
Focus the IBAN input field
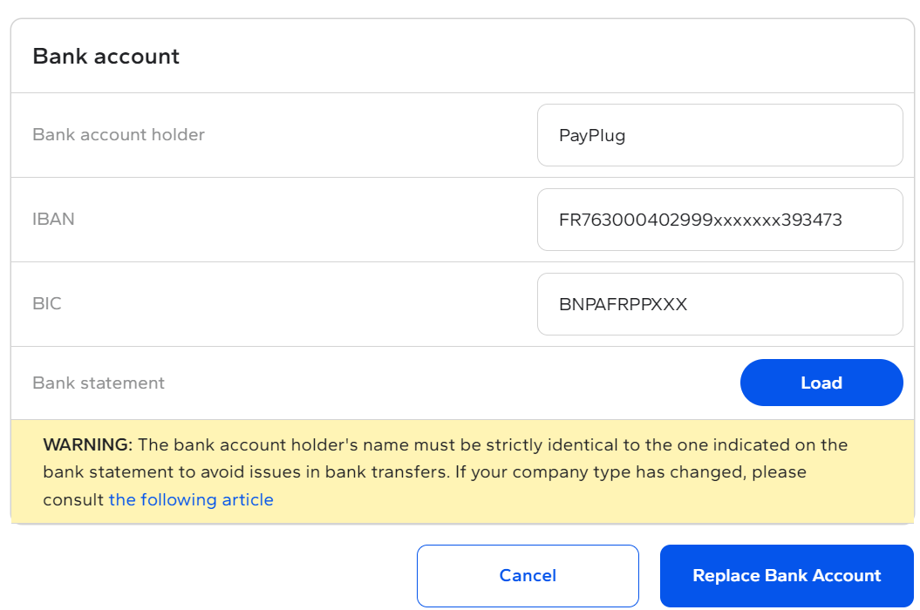tap(720, 220)
